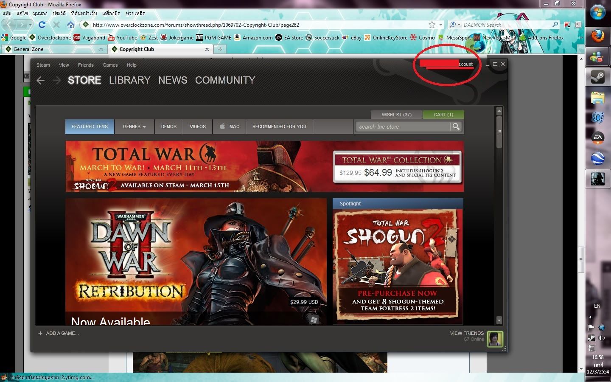Open the Dawn of War II Retribution feature

[196, 261]
